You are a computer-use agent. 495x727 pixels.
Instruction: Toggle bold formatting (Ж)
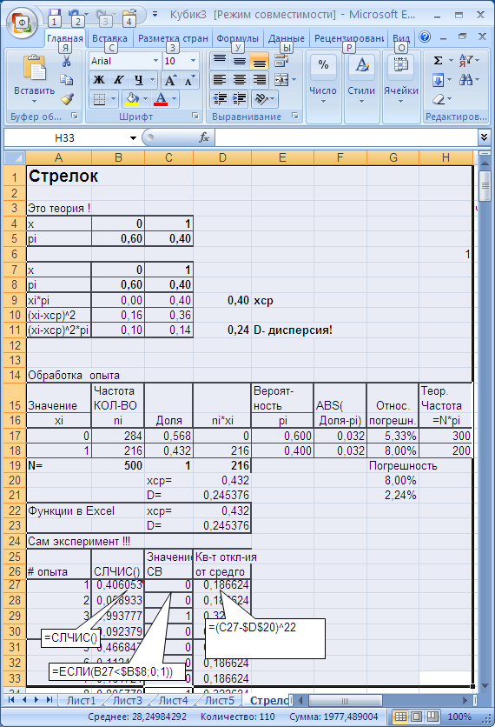point(99,80)
